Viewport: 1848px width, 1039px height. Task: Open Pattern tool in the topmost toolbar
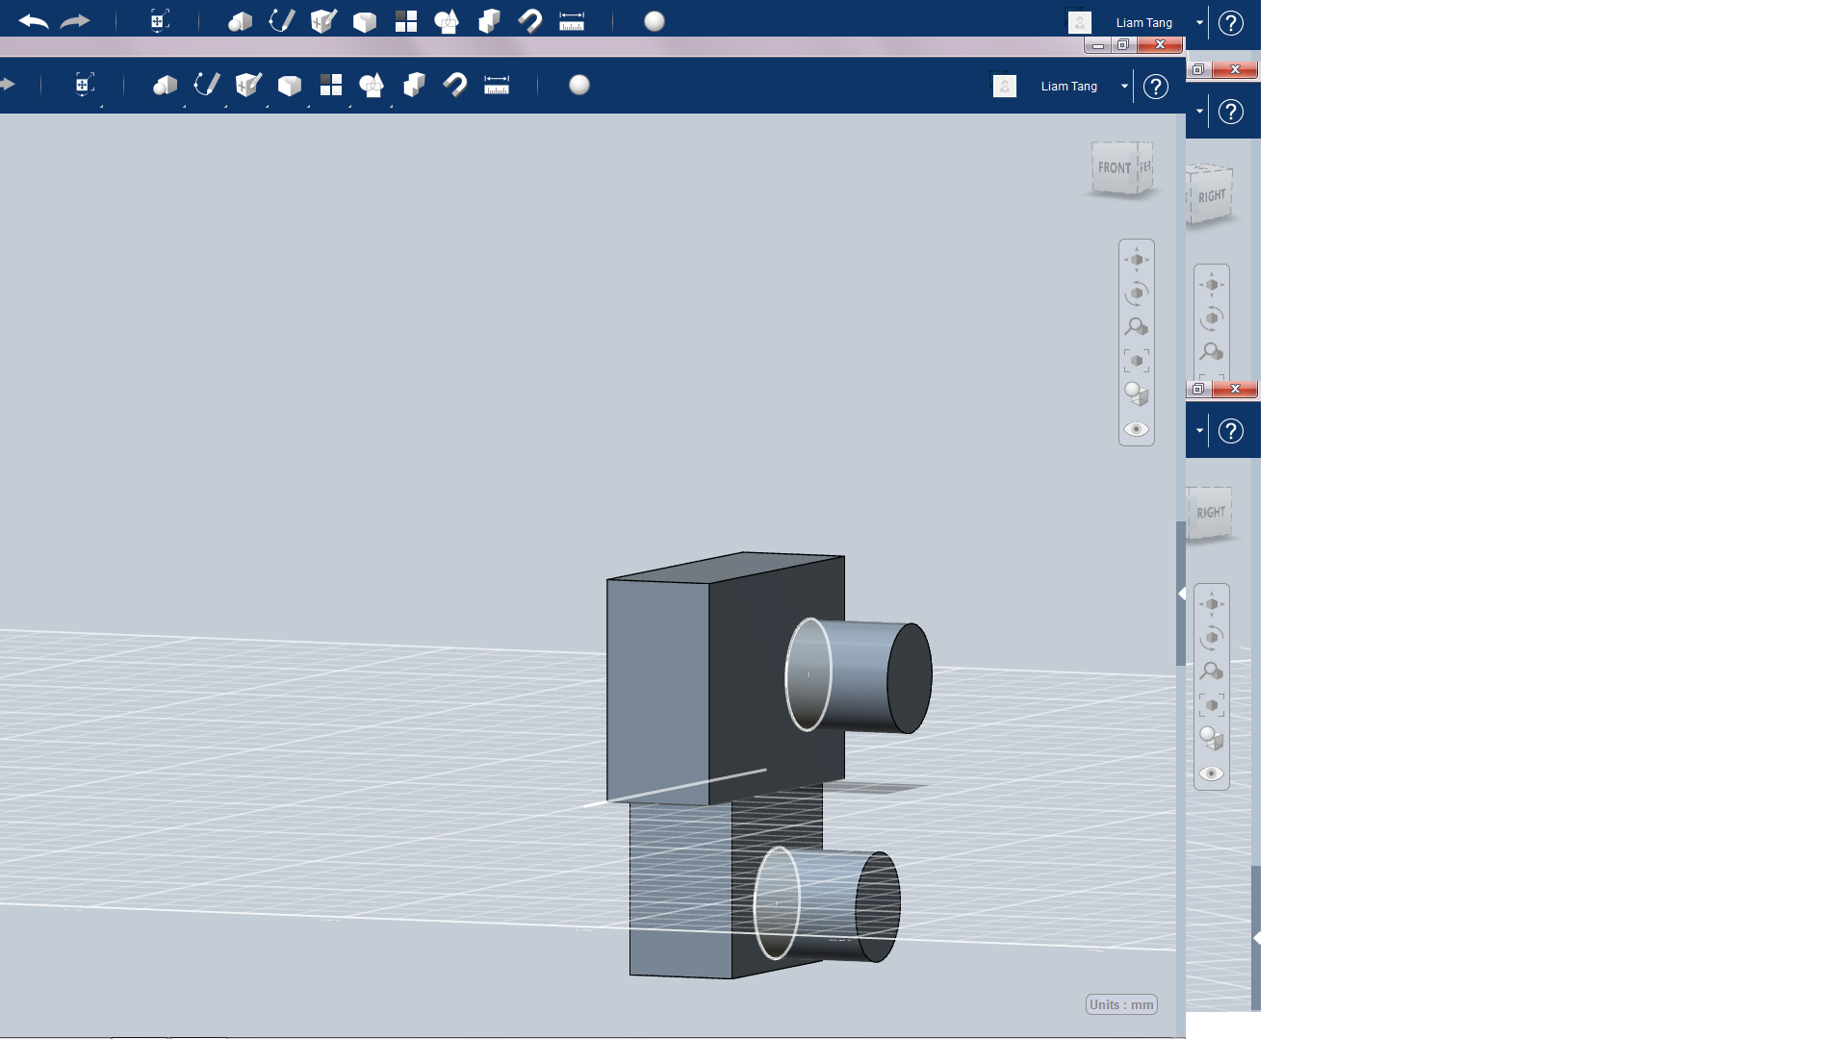[406, 21]
